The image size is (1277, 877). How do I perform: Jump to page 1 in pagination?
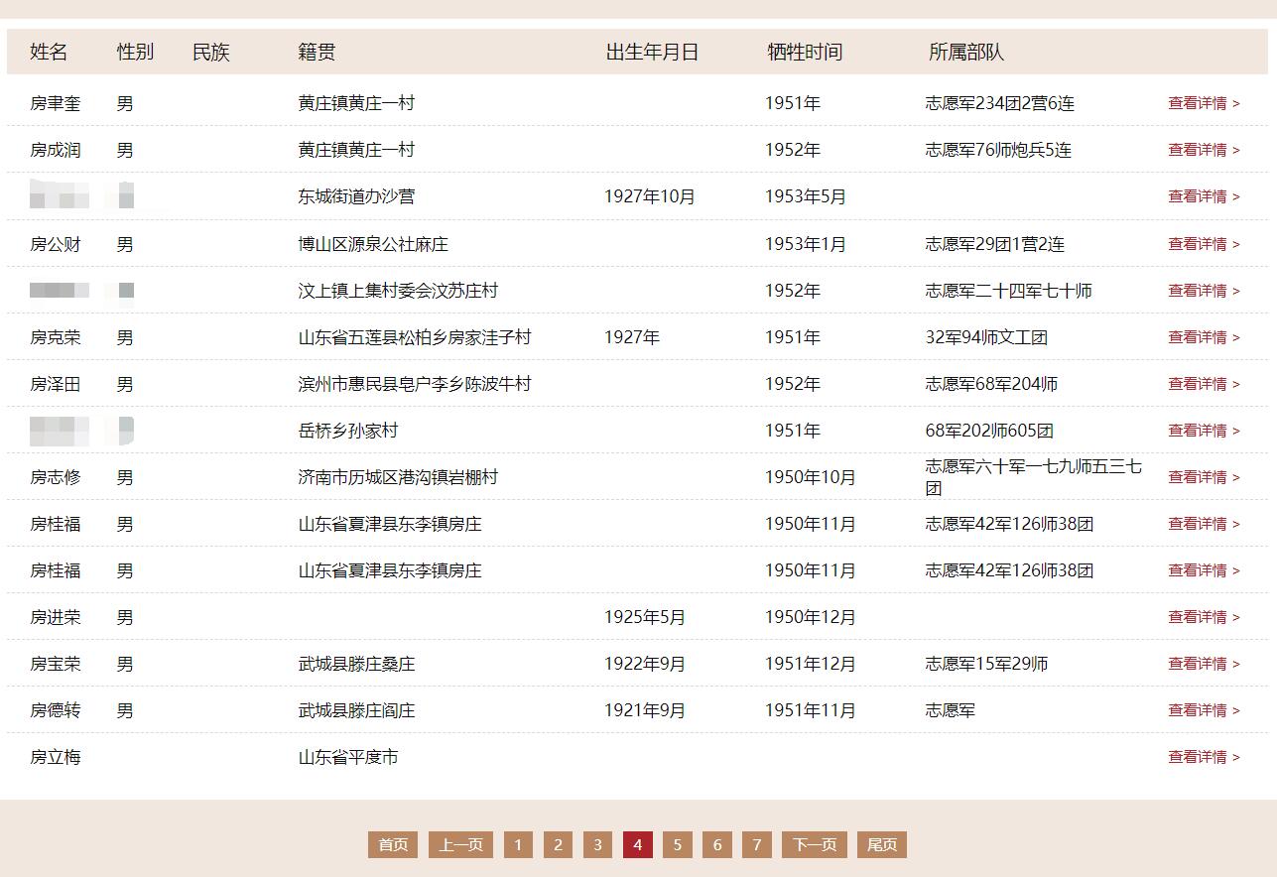tap(518, 844)
